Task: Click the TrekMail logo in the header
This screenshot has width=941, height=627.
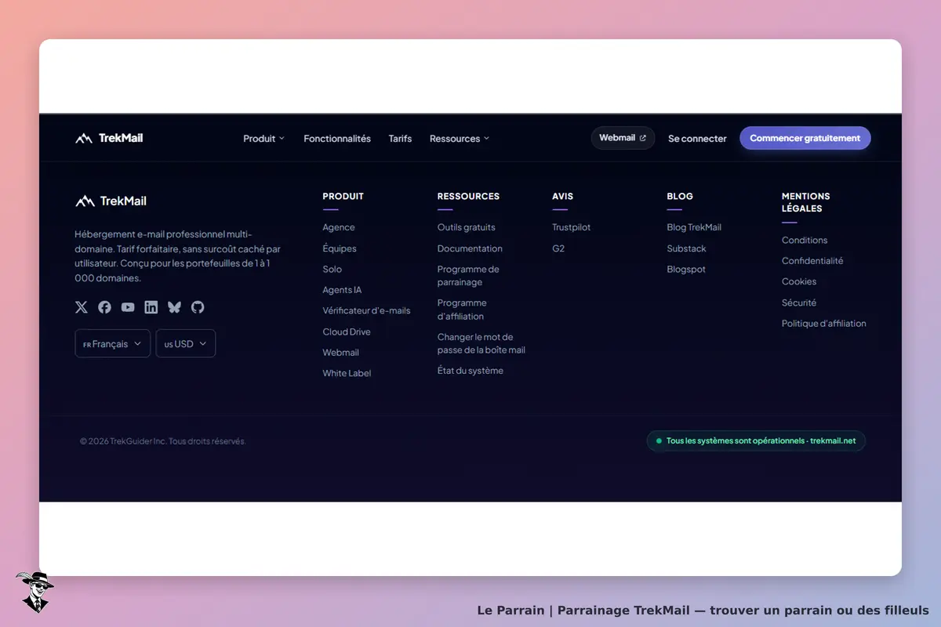Action: 109,138
